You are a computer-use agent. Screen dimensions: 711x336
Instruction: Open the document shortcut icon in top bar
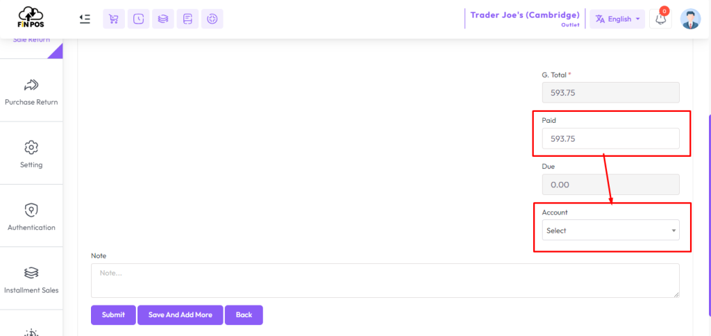[187, 19]
